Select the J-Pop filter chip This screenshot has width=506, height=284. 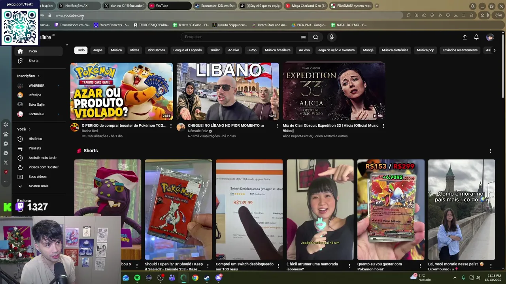coord(252,50)
